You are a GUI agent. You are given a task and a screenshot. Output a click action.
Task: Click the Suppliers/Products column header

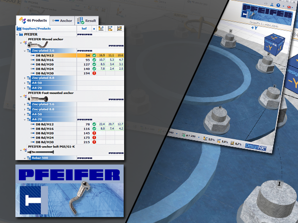[x=46, y=29]
